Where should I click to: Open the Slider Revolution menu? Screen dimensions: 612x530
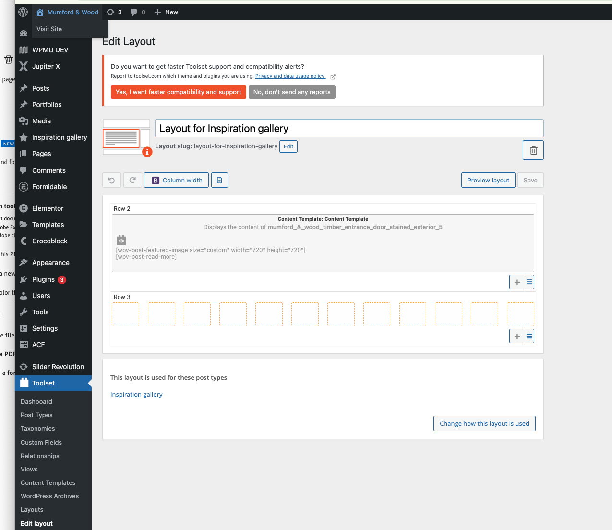[58, 367]
